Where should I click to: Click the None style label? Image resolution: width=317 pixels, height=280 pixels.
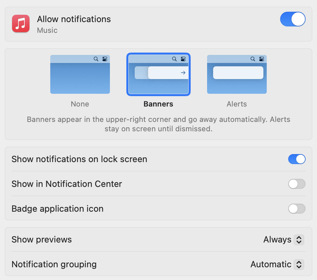tap(80, 104)
